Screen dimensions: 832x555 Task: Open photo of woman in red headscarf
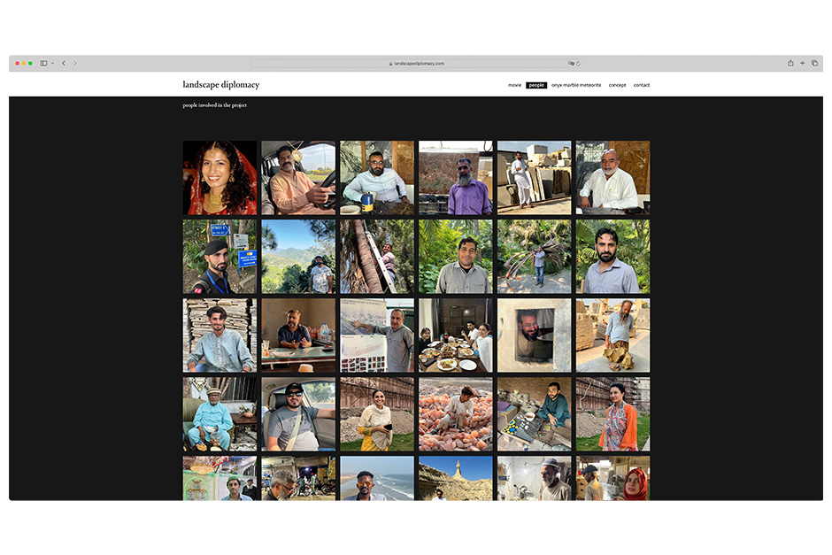tap(612, 478)
